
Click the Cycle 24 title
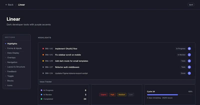(x=151, y=91)
